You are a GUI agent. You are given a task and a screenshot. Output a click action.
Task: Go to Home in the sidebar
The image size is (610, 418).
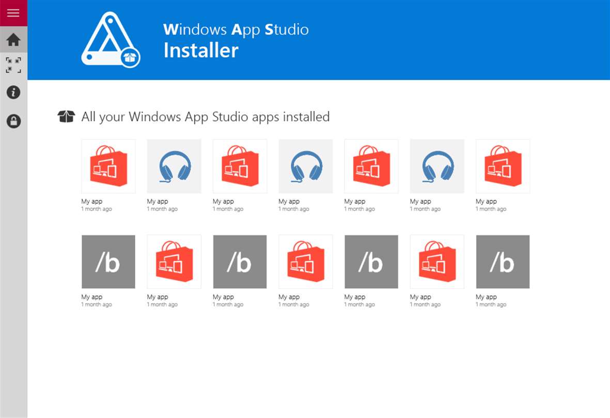click(13, 39)
